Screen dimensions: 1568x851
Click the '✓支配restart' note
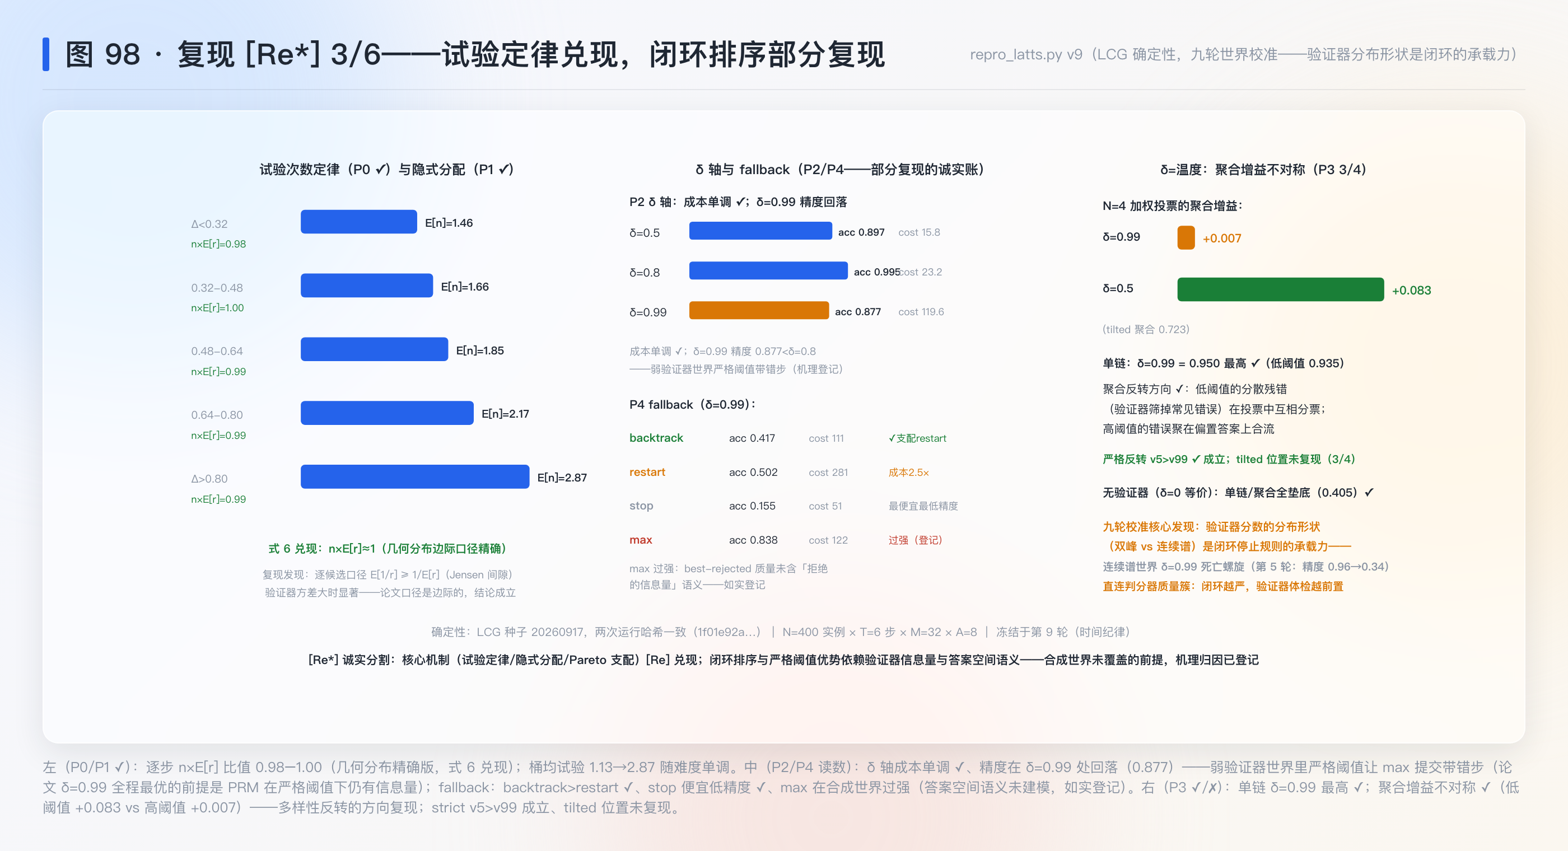[917, 438]
